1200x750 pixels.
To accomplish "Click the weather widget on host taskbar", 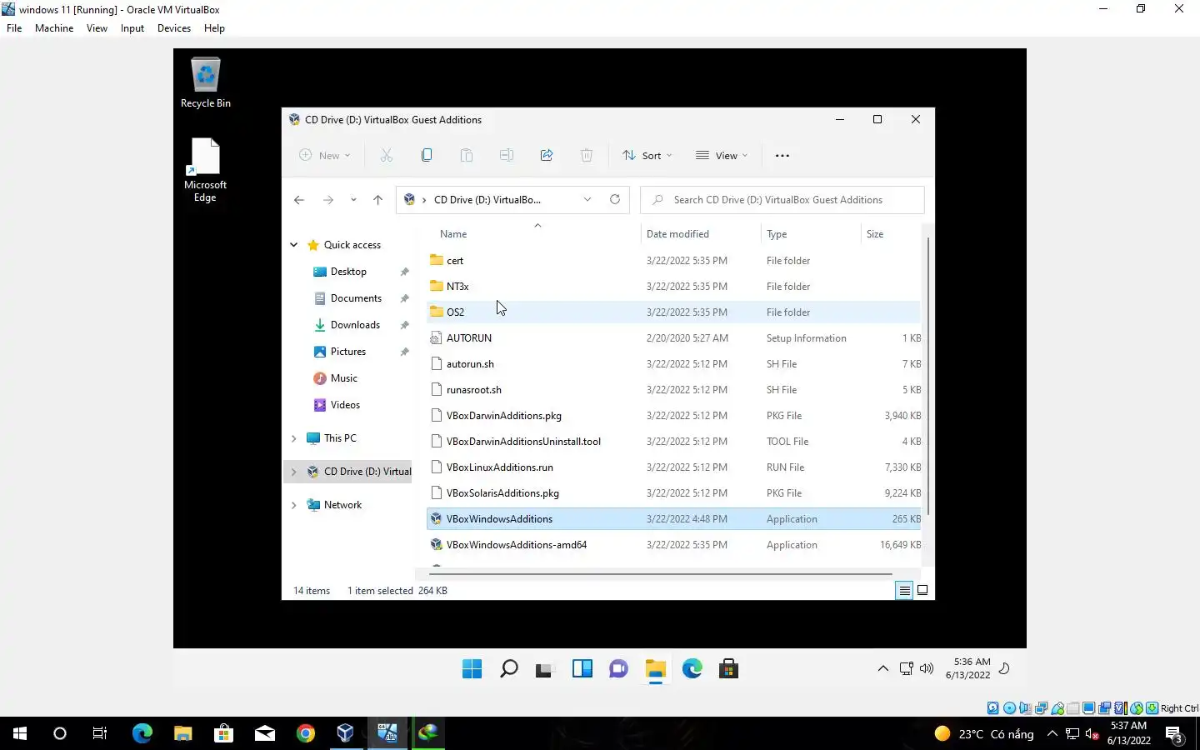I will (x=984, y=734).
